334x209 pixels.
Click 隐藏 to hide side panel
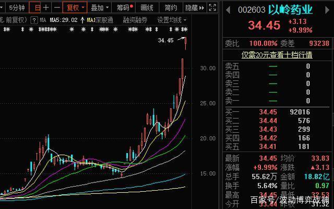pyautogui.click(x=195, y=8)
